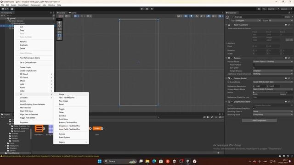The height and width of the screenshot is (165, 294).
Task: Click the Play button
Action: (x=142, y=9)
